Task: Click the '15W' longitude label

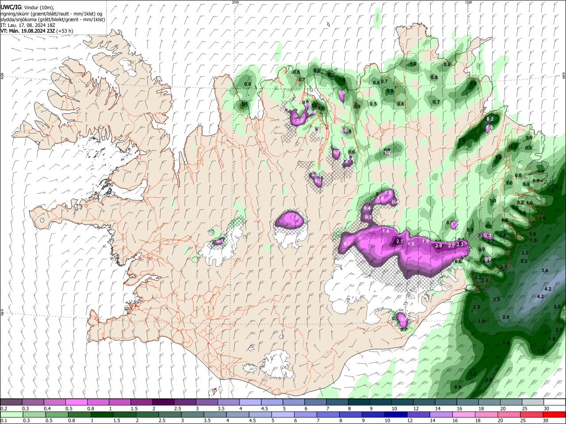Action: point(468,2)
